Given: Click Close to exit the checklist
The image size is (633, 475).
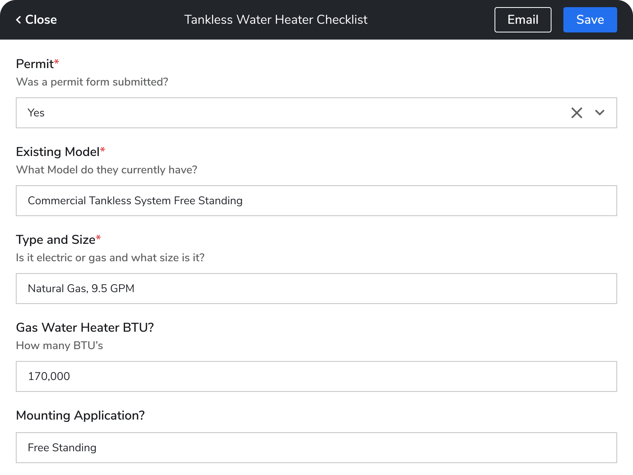Looking at the screenshot, I should tap(38, 19).
